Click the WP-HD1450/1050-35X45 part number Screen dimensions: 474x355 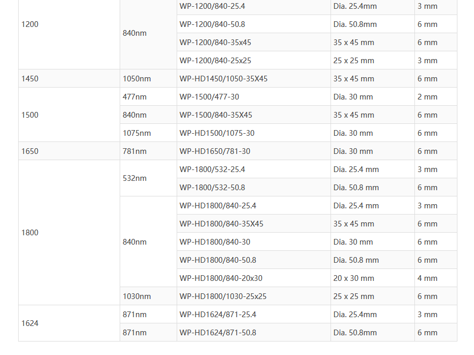point(224,79)
